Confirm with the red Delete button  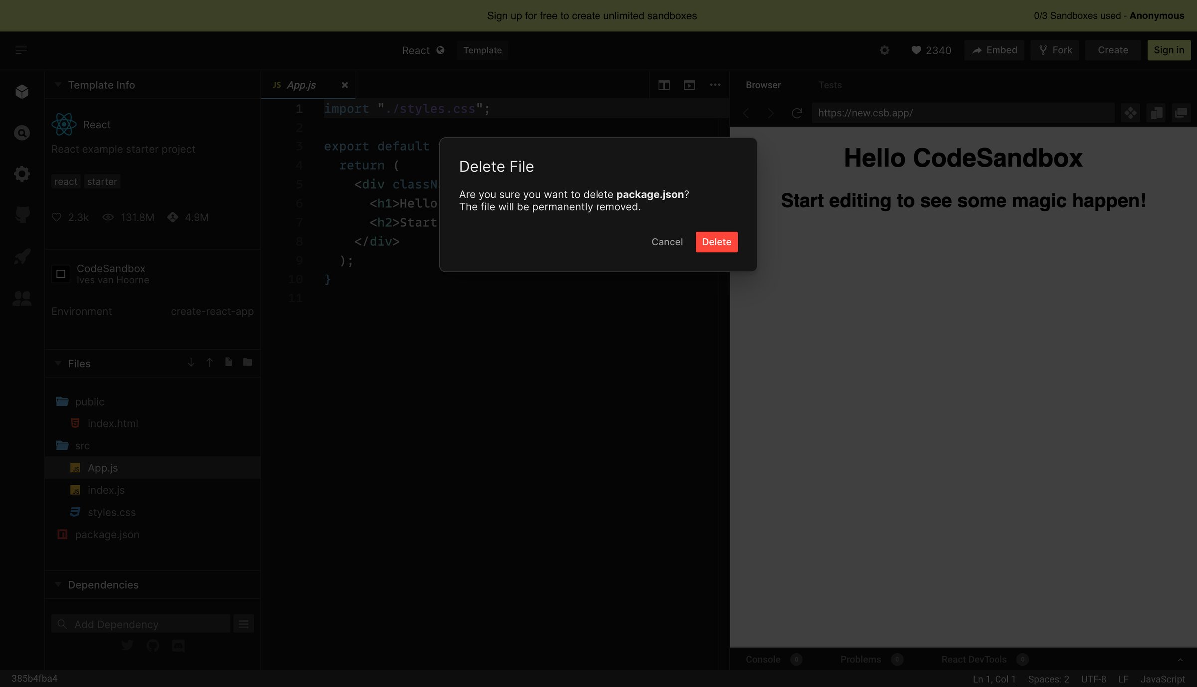click(716, 242)
